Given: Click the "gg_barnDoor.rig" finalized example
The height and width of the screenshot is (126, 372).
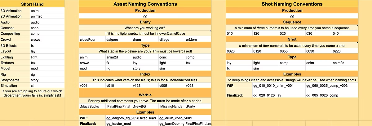Looking at the screenshot, I should (185, 124).
